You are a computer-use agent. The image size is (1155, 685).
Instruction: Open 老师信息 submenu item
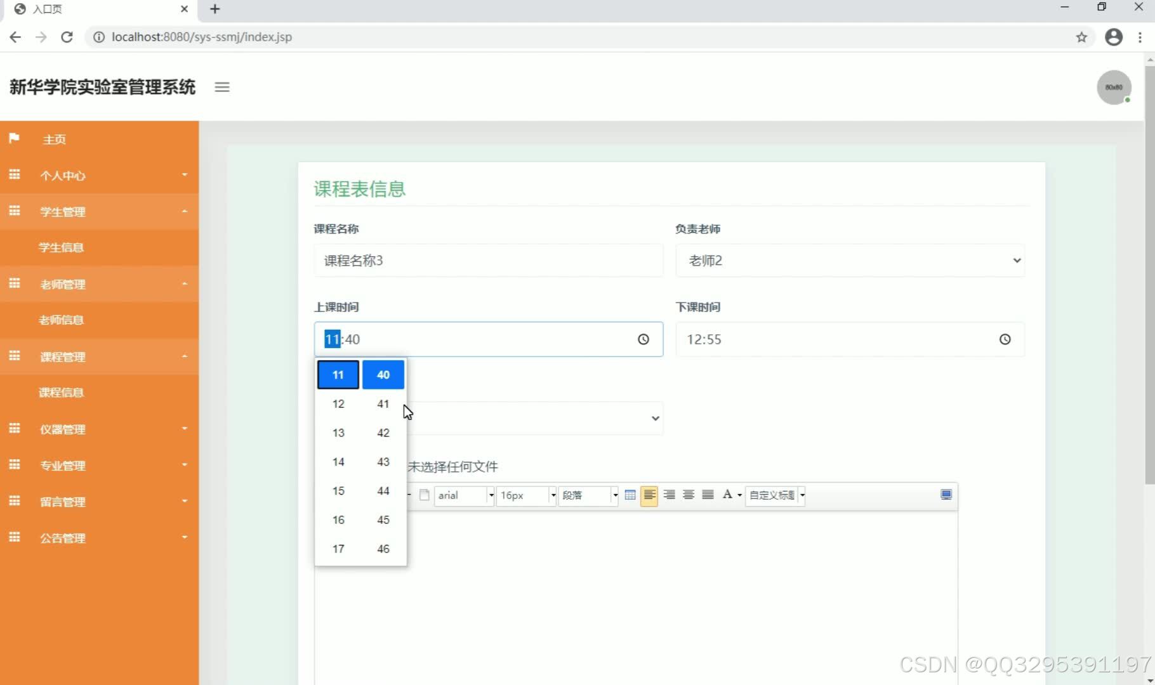point(99,320)
